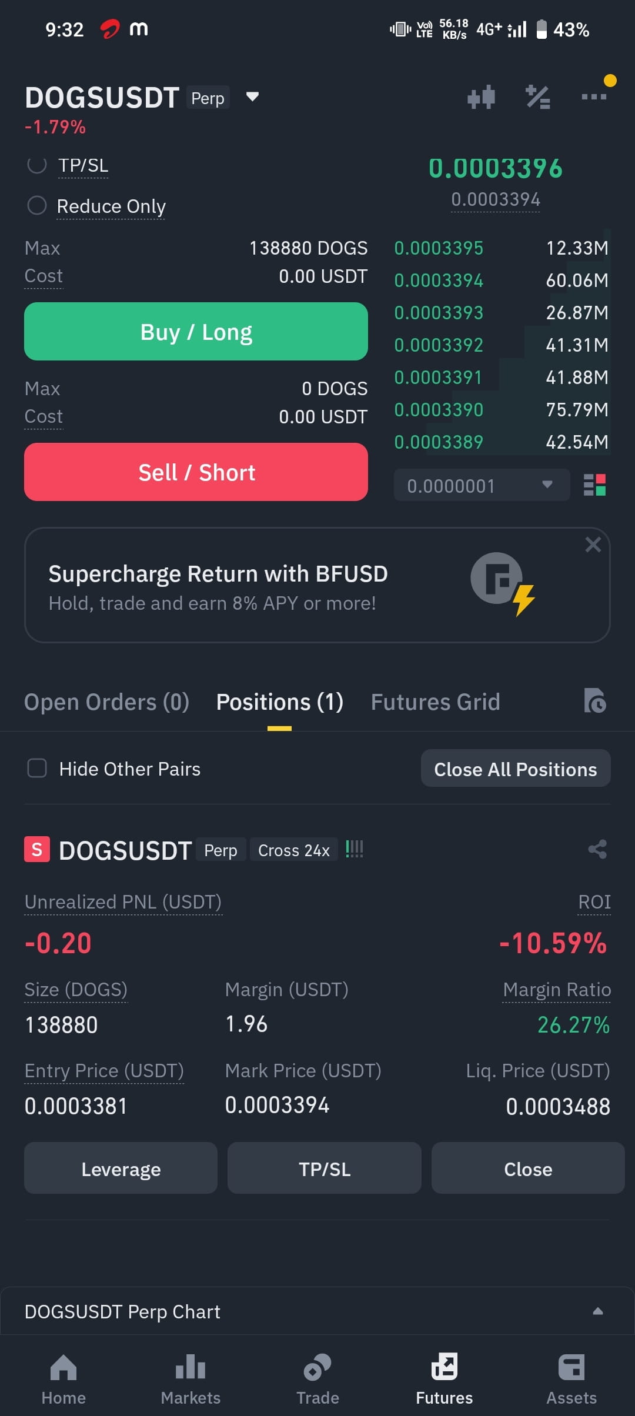Viewport: 635px width, 1416px height.
Task: Open the percentage calculator icon
Action: (538, 97)
